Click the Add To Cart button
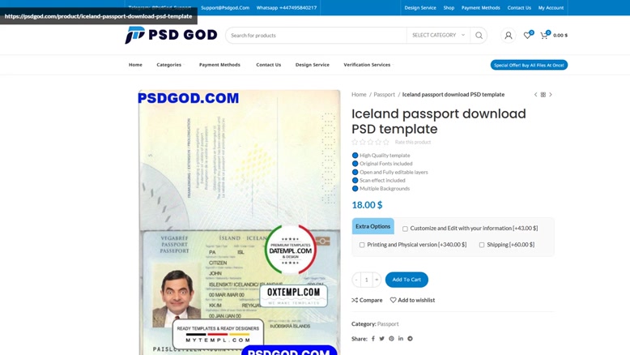The image size is (630, 355). [407, 280]
